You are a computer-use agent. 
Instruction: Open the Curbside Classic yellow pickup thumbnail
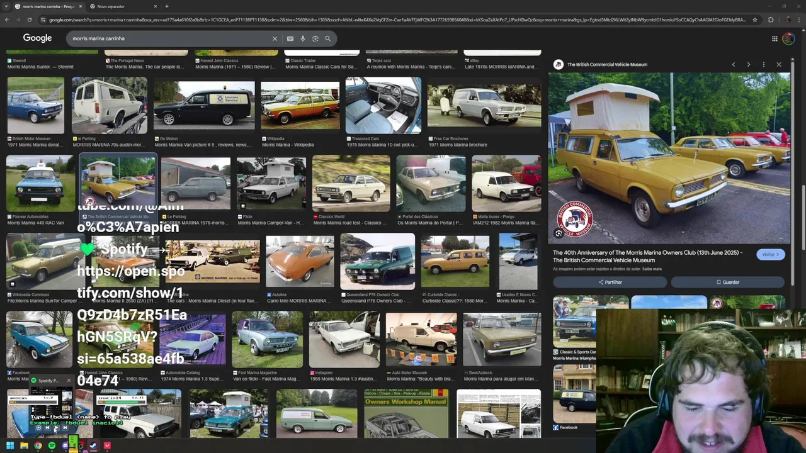click(455, 261)
